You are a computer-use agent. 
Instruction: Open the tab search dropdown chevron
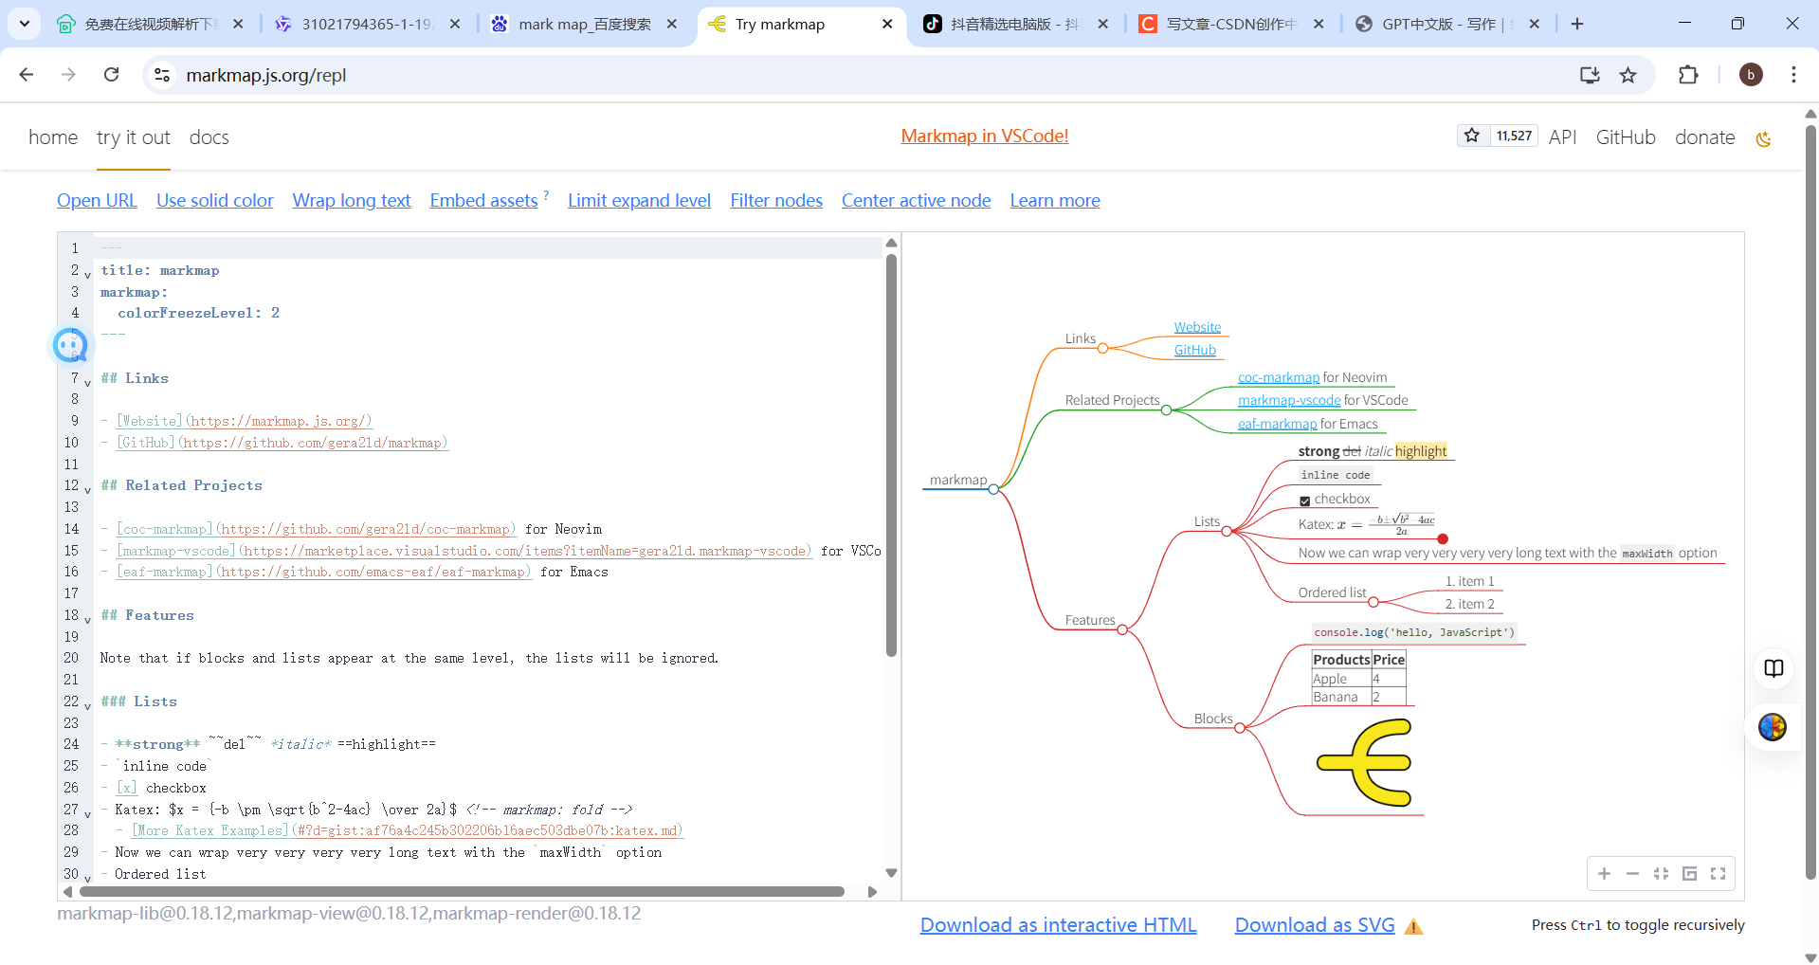click(x=24, y=24)
